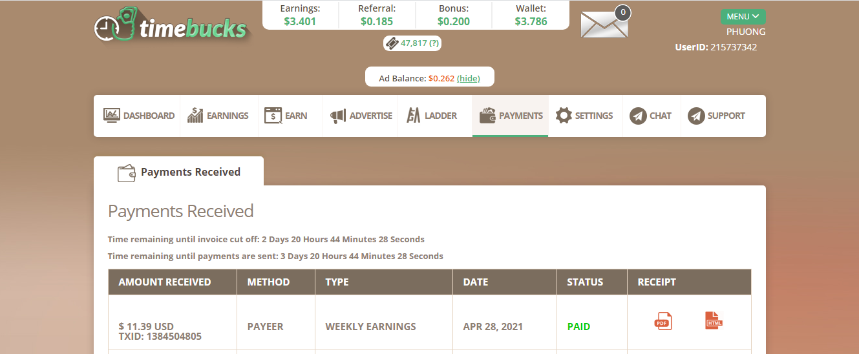
Task: Click the payments are sent time remaining line
Action: tap(275, 256)
